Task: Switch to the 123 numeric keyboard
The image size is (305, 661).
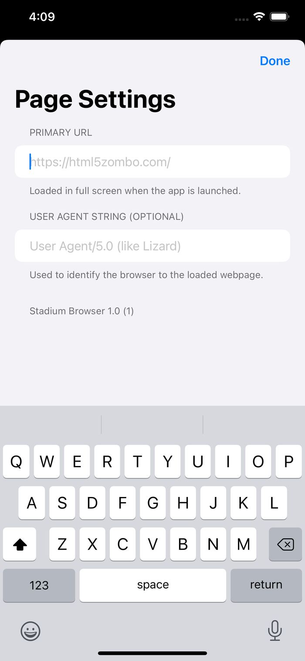Action: pyautogui.click(x=39, y=585)
